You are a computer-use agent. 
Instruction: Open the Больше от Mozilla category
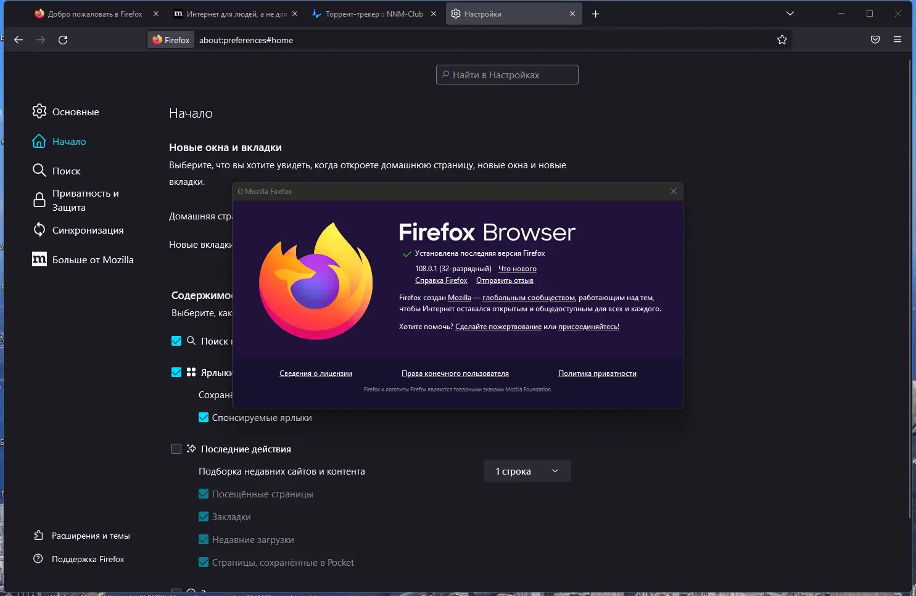click(83, 259)
